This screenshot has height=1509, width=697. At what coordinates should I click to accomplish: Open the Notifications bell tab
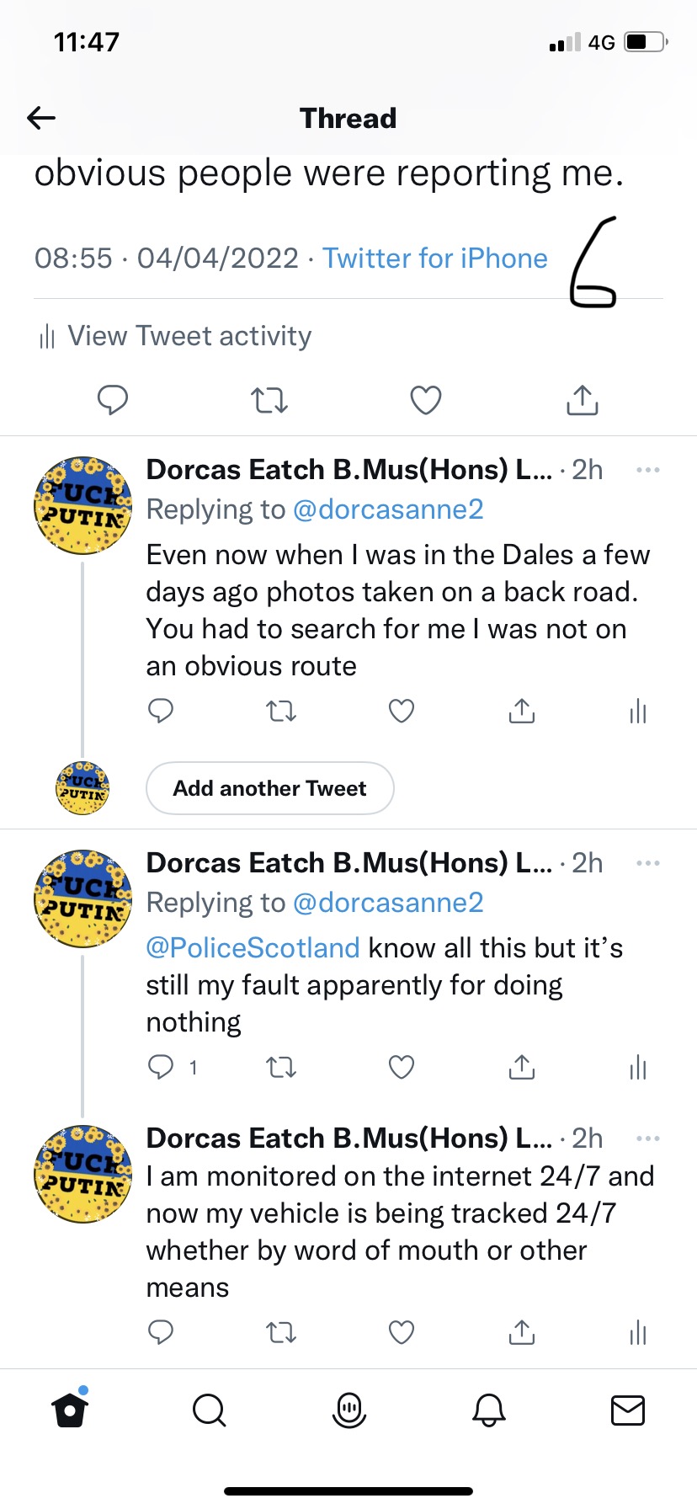(488, 1410)
